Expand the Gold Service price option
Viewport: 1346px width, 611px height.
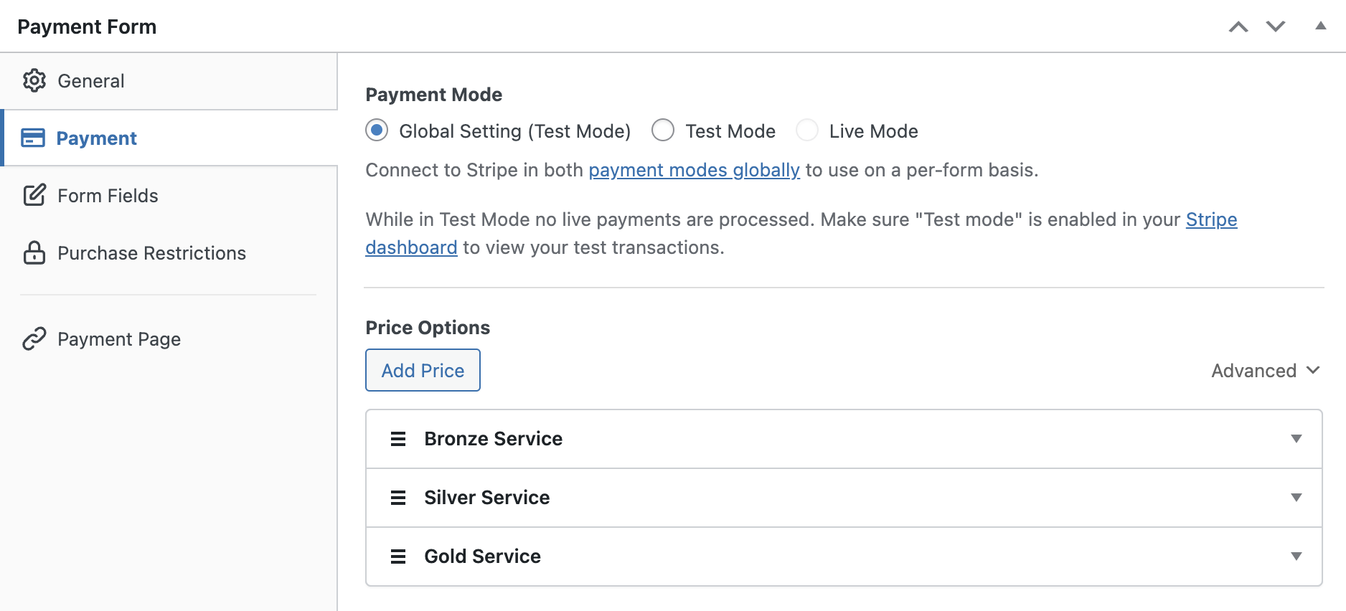1296,556
